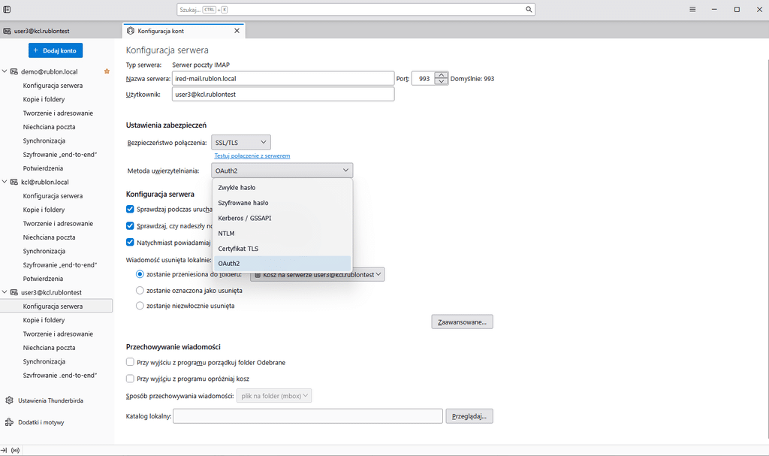Select 'Konfiguracja serwera' under user3@kcl.rublontest
The width and height of the screenshot is (769, 456).
(x=56, y=307)
